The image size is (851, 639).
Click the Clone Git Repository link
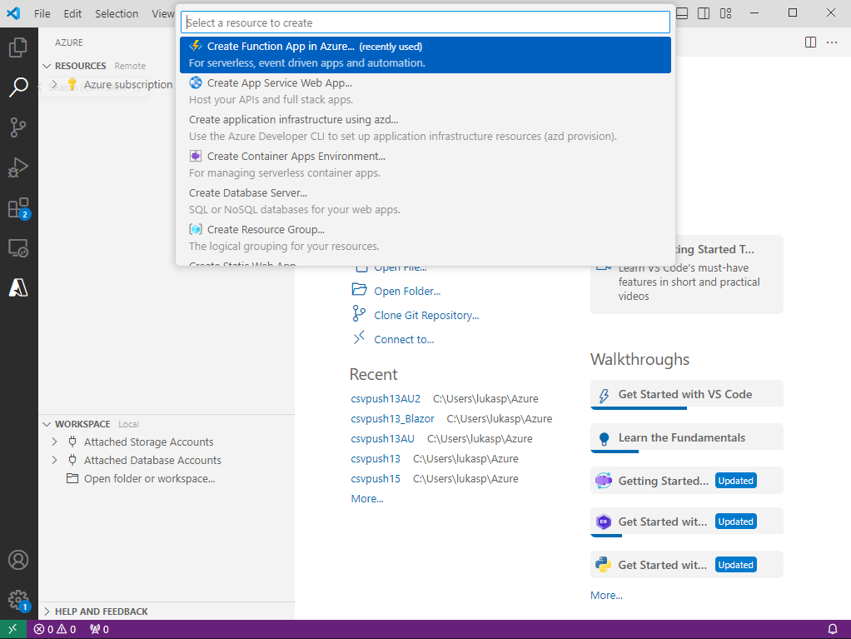click(x=426, y=315)
